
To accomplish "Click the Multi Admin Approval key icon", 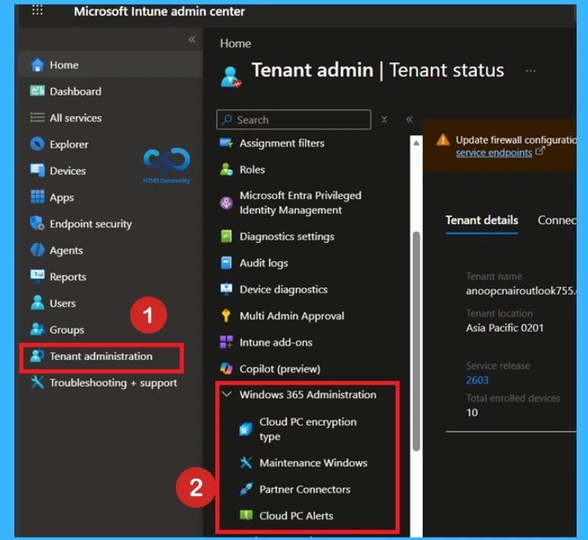I will [226, 316].
